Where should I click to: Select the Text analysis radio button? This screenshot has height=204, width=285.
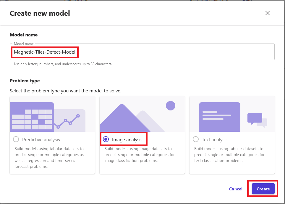[196, 139]
